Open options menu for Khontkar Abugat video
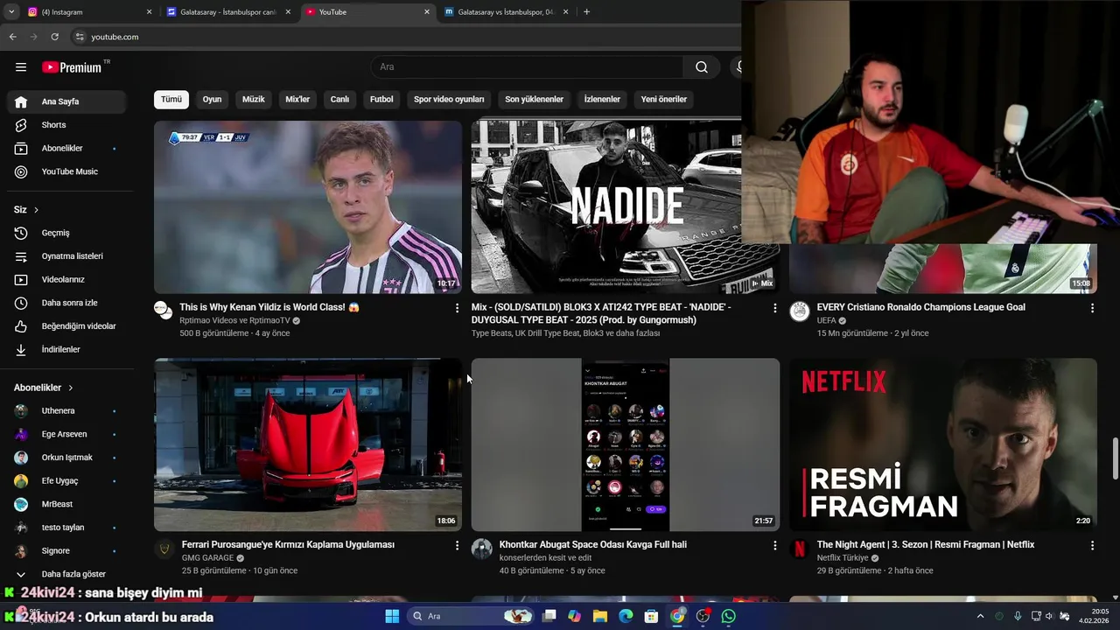The width and height of the screenshot is (1120, 630). 774,545
